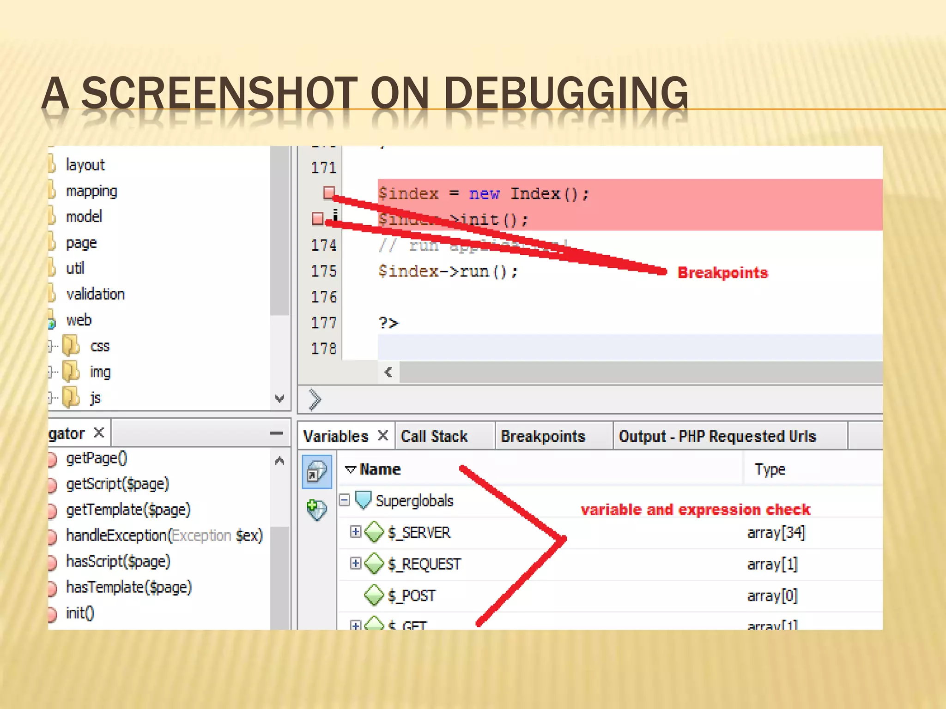The height and width of the screenshot is (709, 946).
Task: Toggle breakpoint on the $index = new Index() line
Action: [329, 192]
